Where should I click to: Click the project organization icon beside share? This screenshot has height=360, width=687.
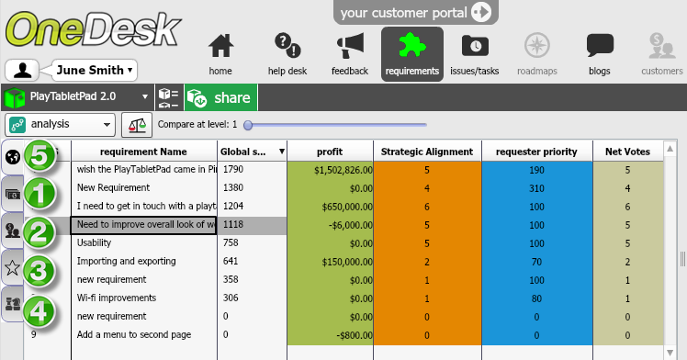(169, 97)
